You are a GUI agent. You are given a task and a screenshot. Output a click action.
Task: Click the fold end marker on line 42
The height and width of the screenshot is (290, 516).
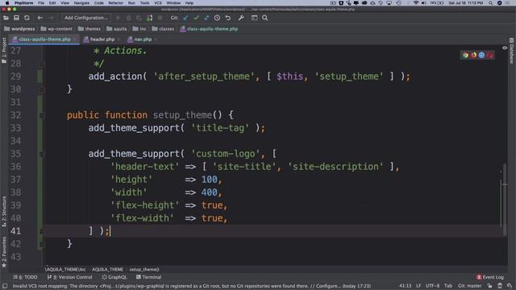pos(42,244)
